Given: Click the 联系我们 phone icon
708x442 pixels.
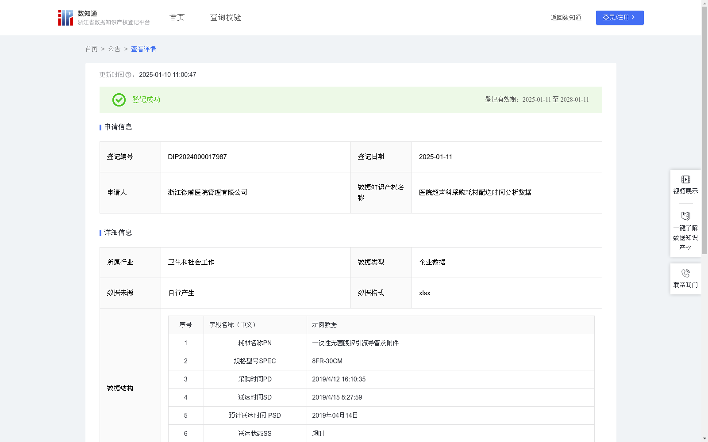Looking at the screenshot, I should (x=686, y=274).
